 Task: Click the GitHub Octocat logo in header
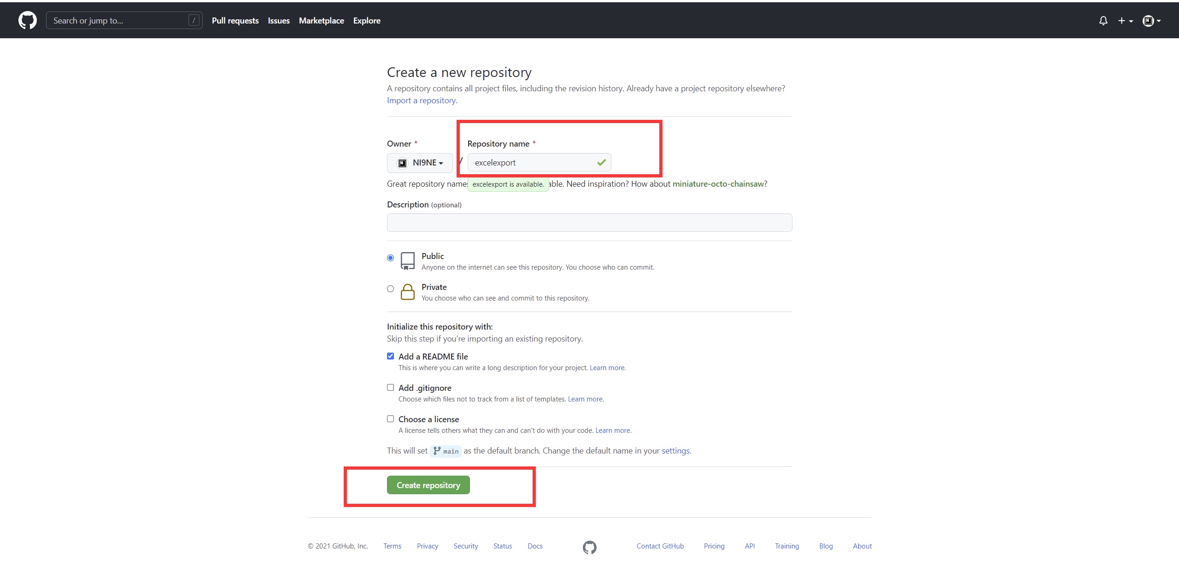point(28,20)
